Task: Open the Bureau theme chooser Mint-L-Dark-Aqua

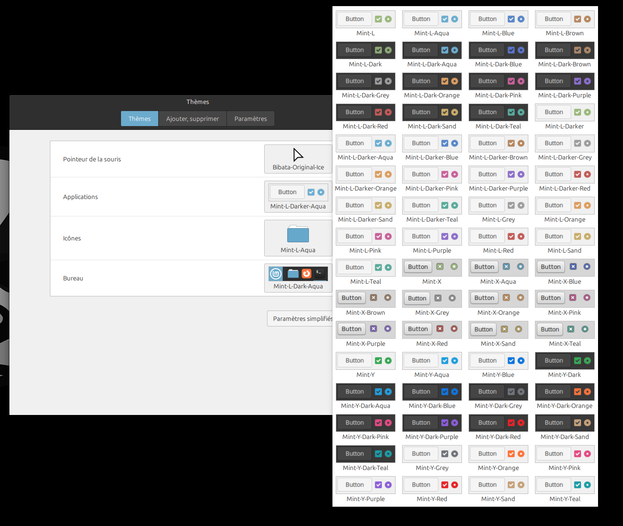Action: 298,278
